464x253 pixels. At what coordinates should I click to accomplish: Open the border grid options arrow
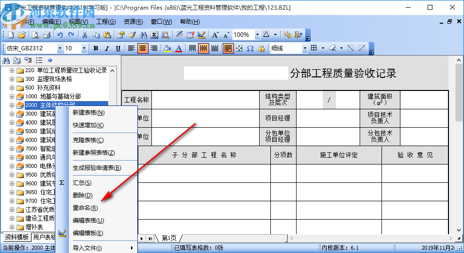tap(323, 48)
